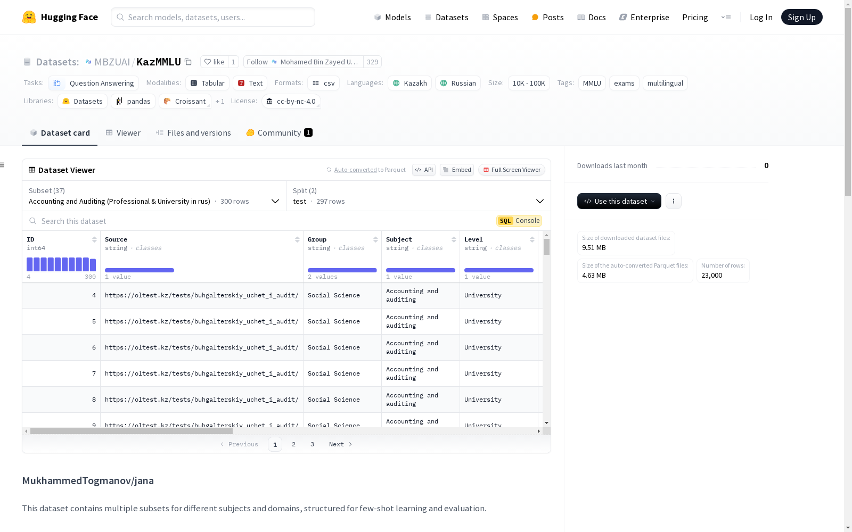
Task: Click the table horizontal scrollbar
Action: tap(132, 431)
